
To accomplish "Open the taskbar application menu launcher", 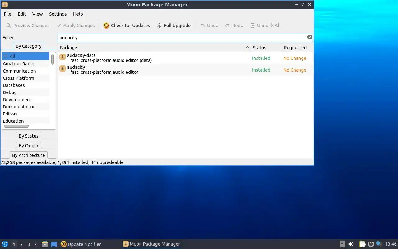I will point(5,244).
